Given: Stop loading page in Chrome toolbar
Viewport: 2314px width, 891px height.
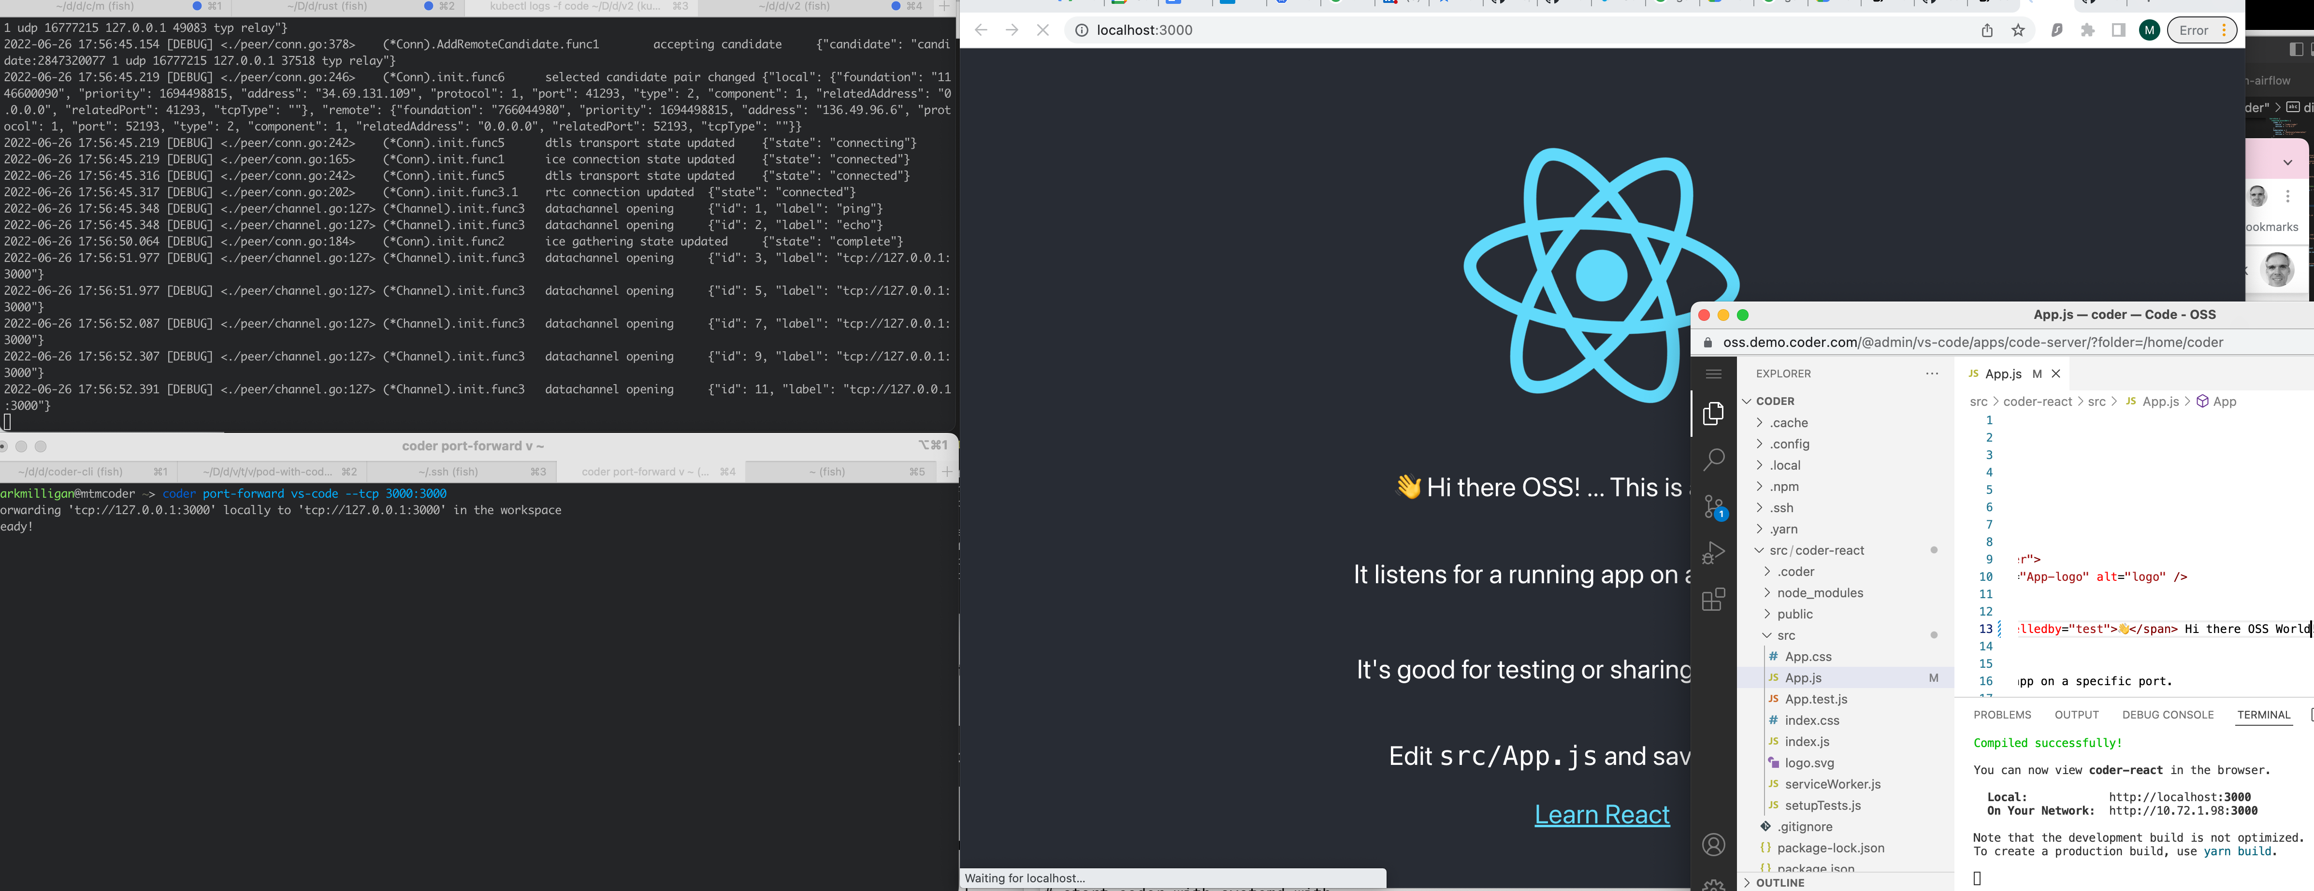Looking at the screenshot, I should tap(1042, 29).
